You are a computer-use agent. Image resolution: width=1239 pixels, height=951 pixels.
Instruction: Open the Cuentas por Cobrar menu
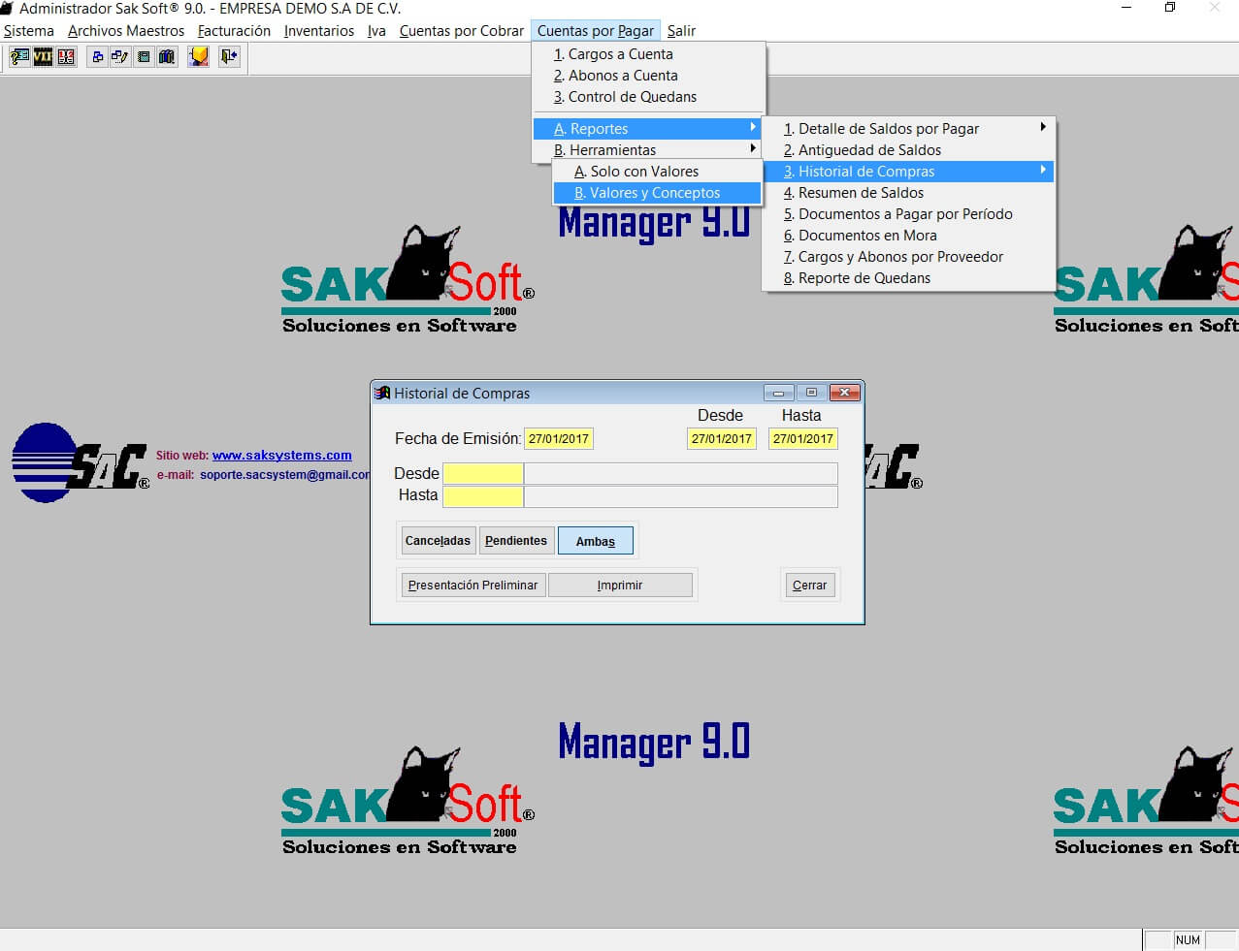462,31
